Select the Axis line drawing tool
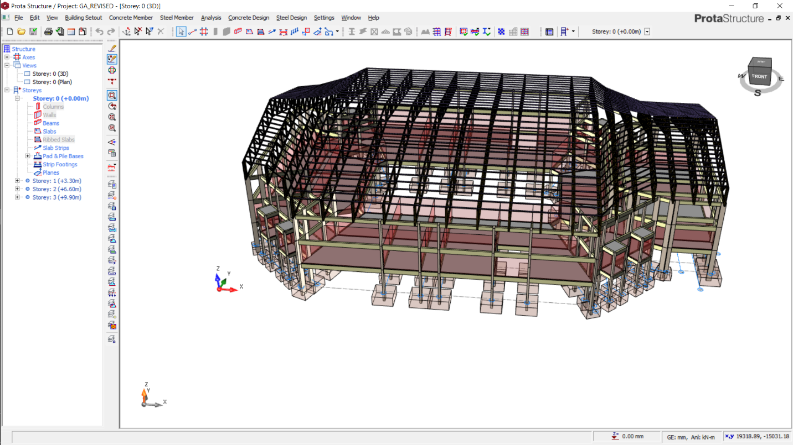 [193, 32]
